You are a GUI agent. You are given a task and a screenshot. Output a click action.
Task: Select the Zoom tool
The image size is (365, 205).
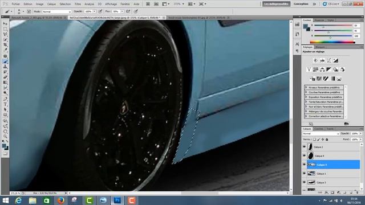(x=5, y=137)
